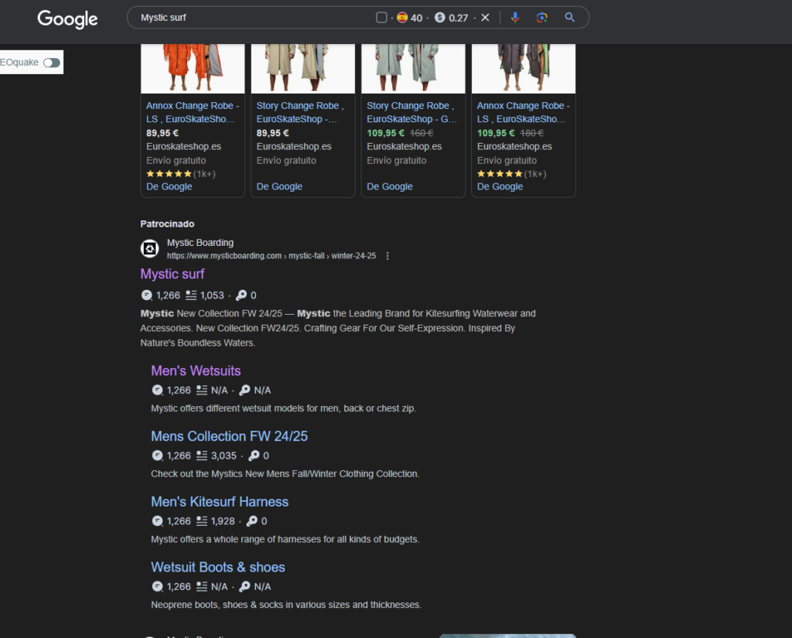The width and height of the screenshot is (792, 638).
Task: Start voice search with microphone icon
Action: pos(515,18)
